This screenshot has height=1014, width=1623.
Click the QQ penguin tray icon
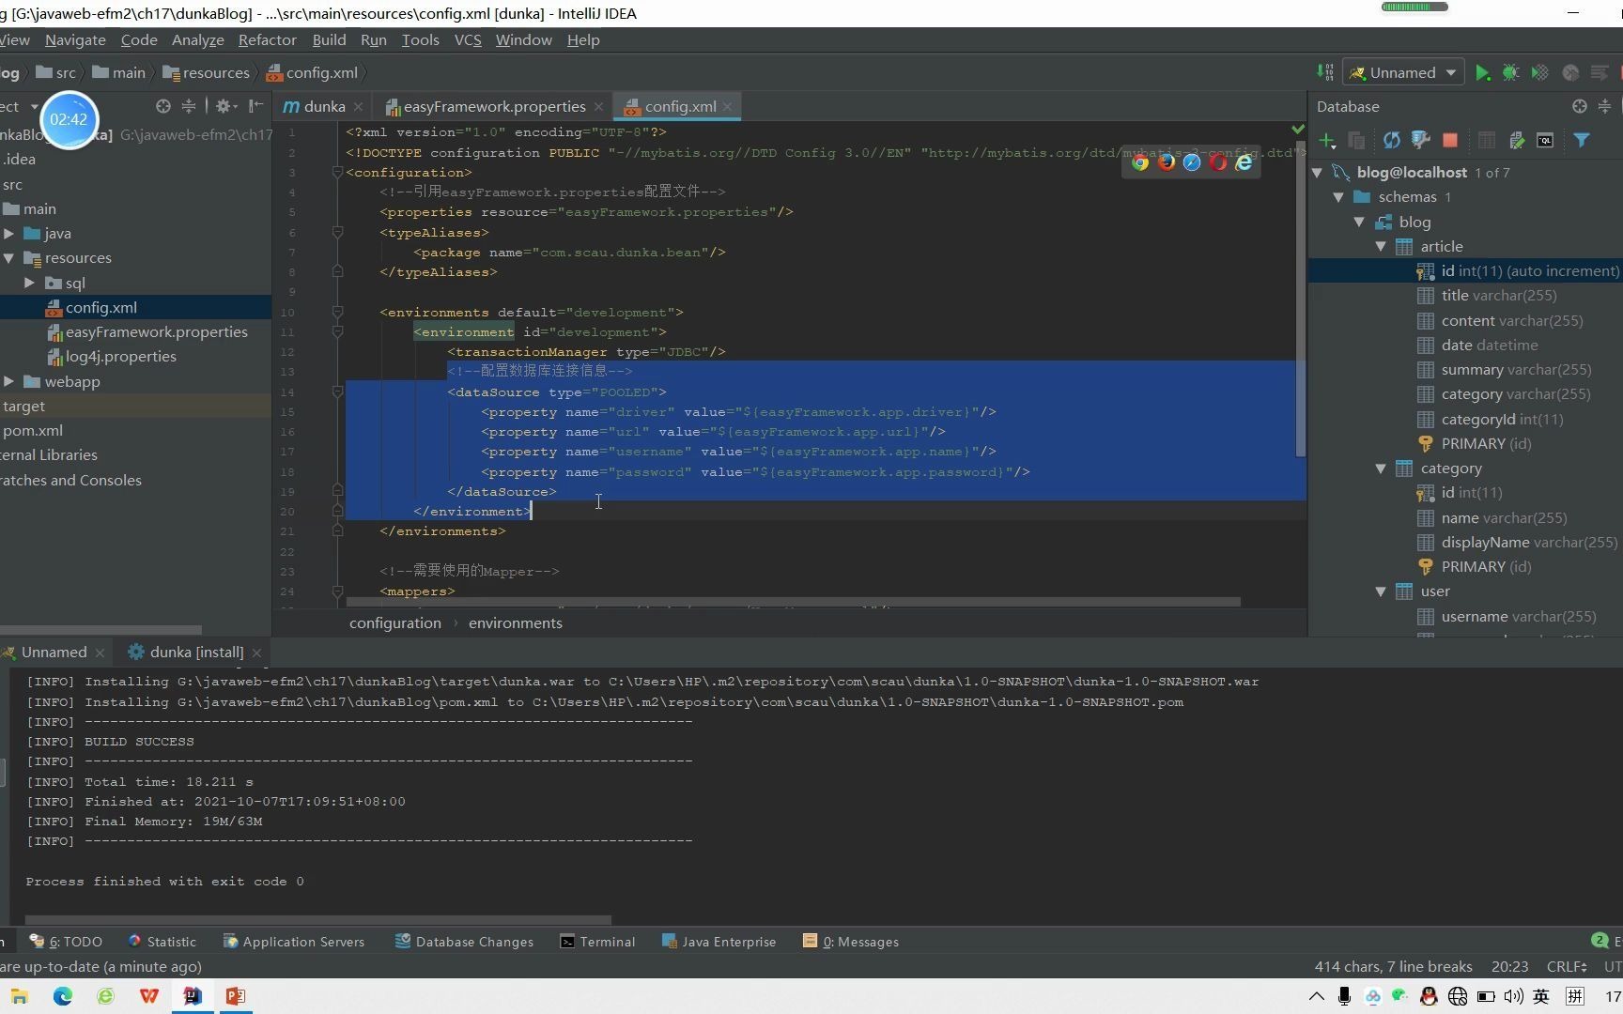pyautogui.click(x=1429, y=997)
